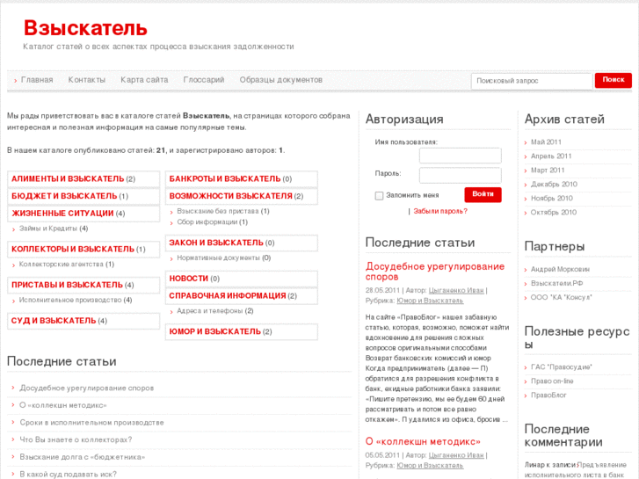This screenshot has width=639, height=479.
Task: Open subcategory Коллекторские агентства
Action: [x=62, y=265]
